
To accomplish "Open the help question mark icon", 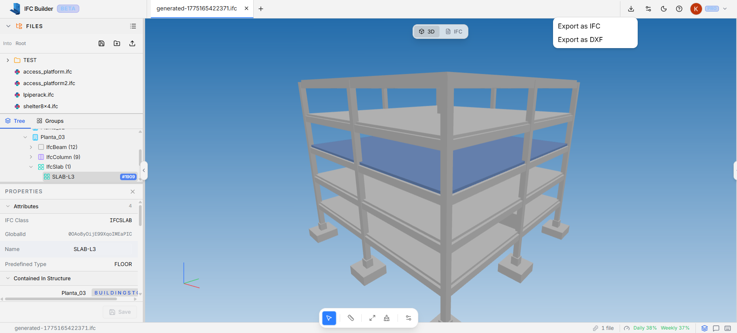I will tap(679, 9).
